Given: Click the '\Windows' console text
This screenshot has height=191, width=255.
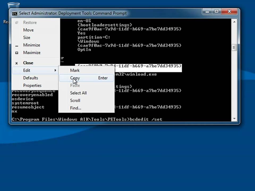Looking at the screenshot, I should click(88, 41).
